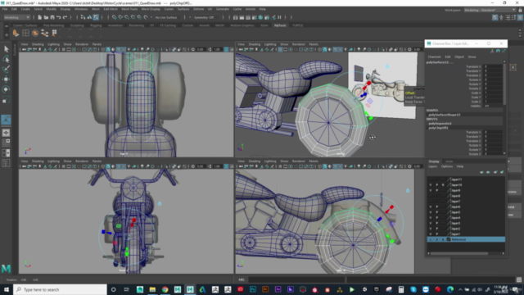Open the Options menu in Layer Editor
524x295 pixels.
click(x=447, y=166)
